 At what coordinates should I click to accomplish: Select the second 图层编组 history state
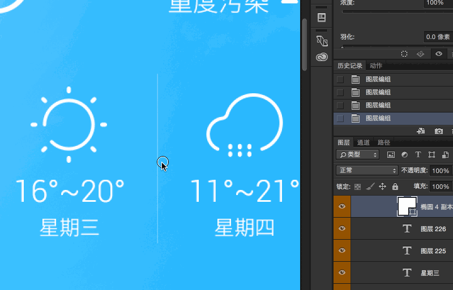pos(393,92)
